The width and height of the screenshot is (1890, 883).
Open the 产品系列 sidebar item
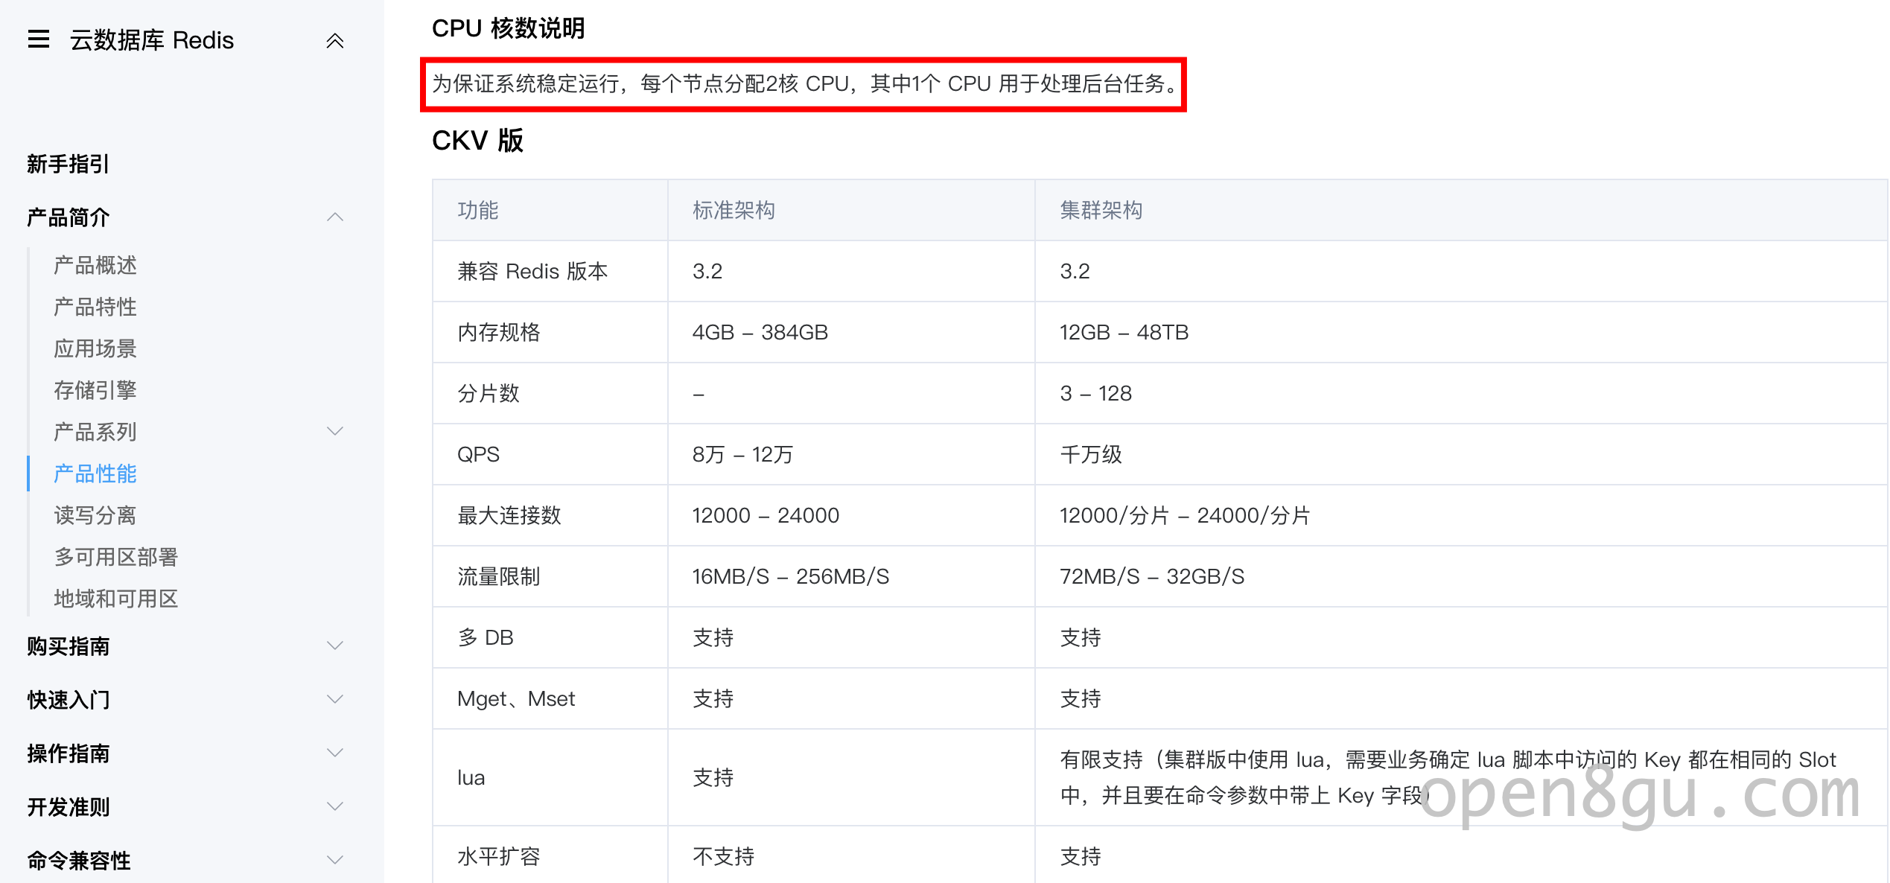[x=95, y=432]
